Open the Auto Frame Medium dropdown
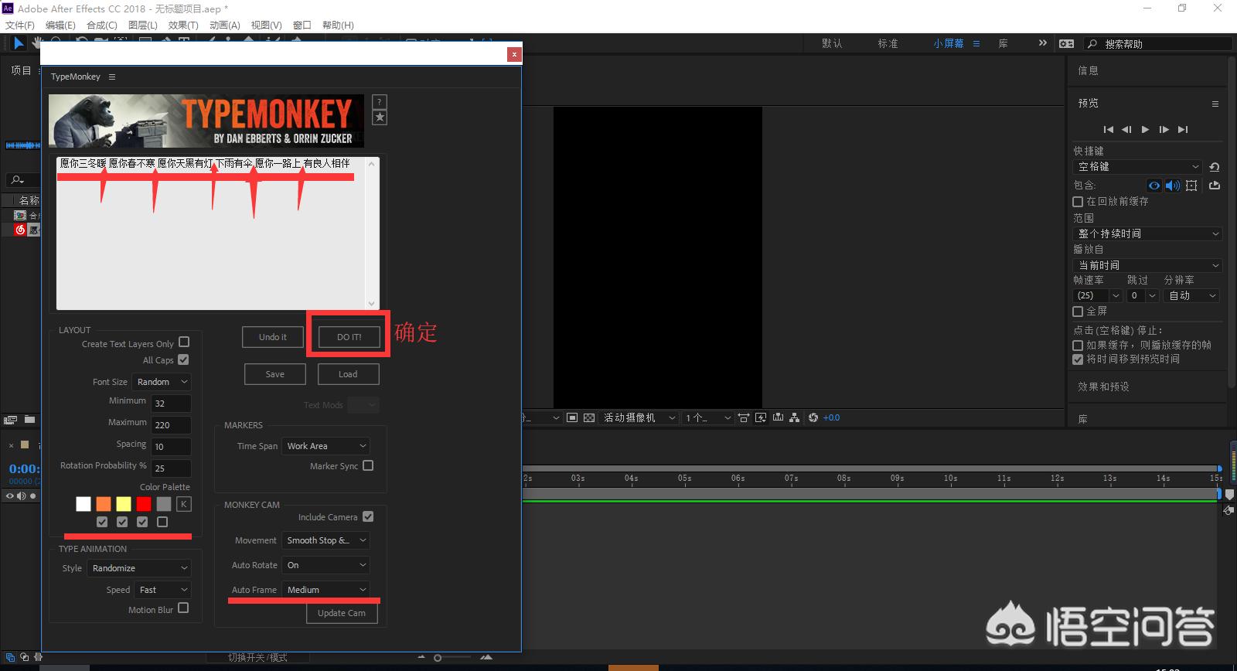This screenshot has width=1237, height=671. point(325,590)
